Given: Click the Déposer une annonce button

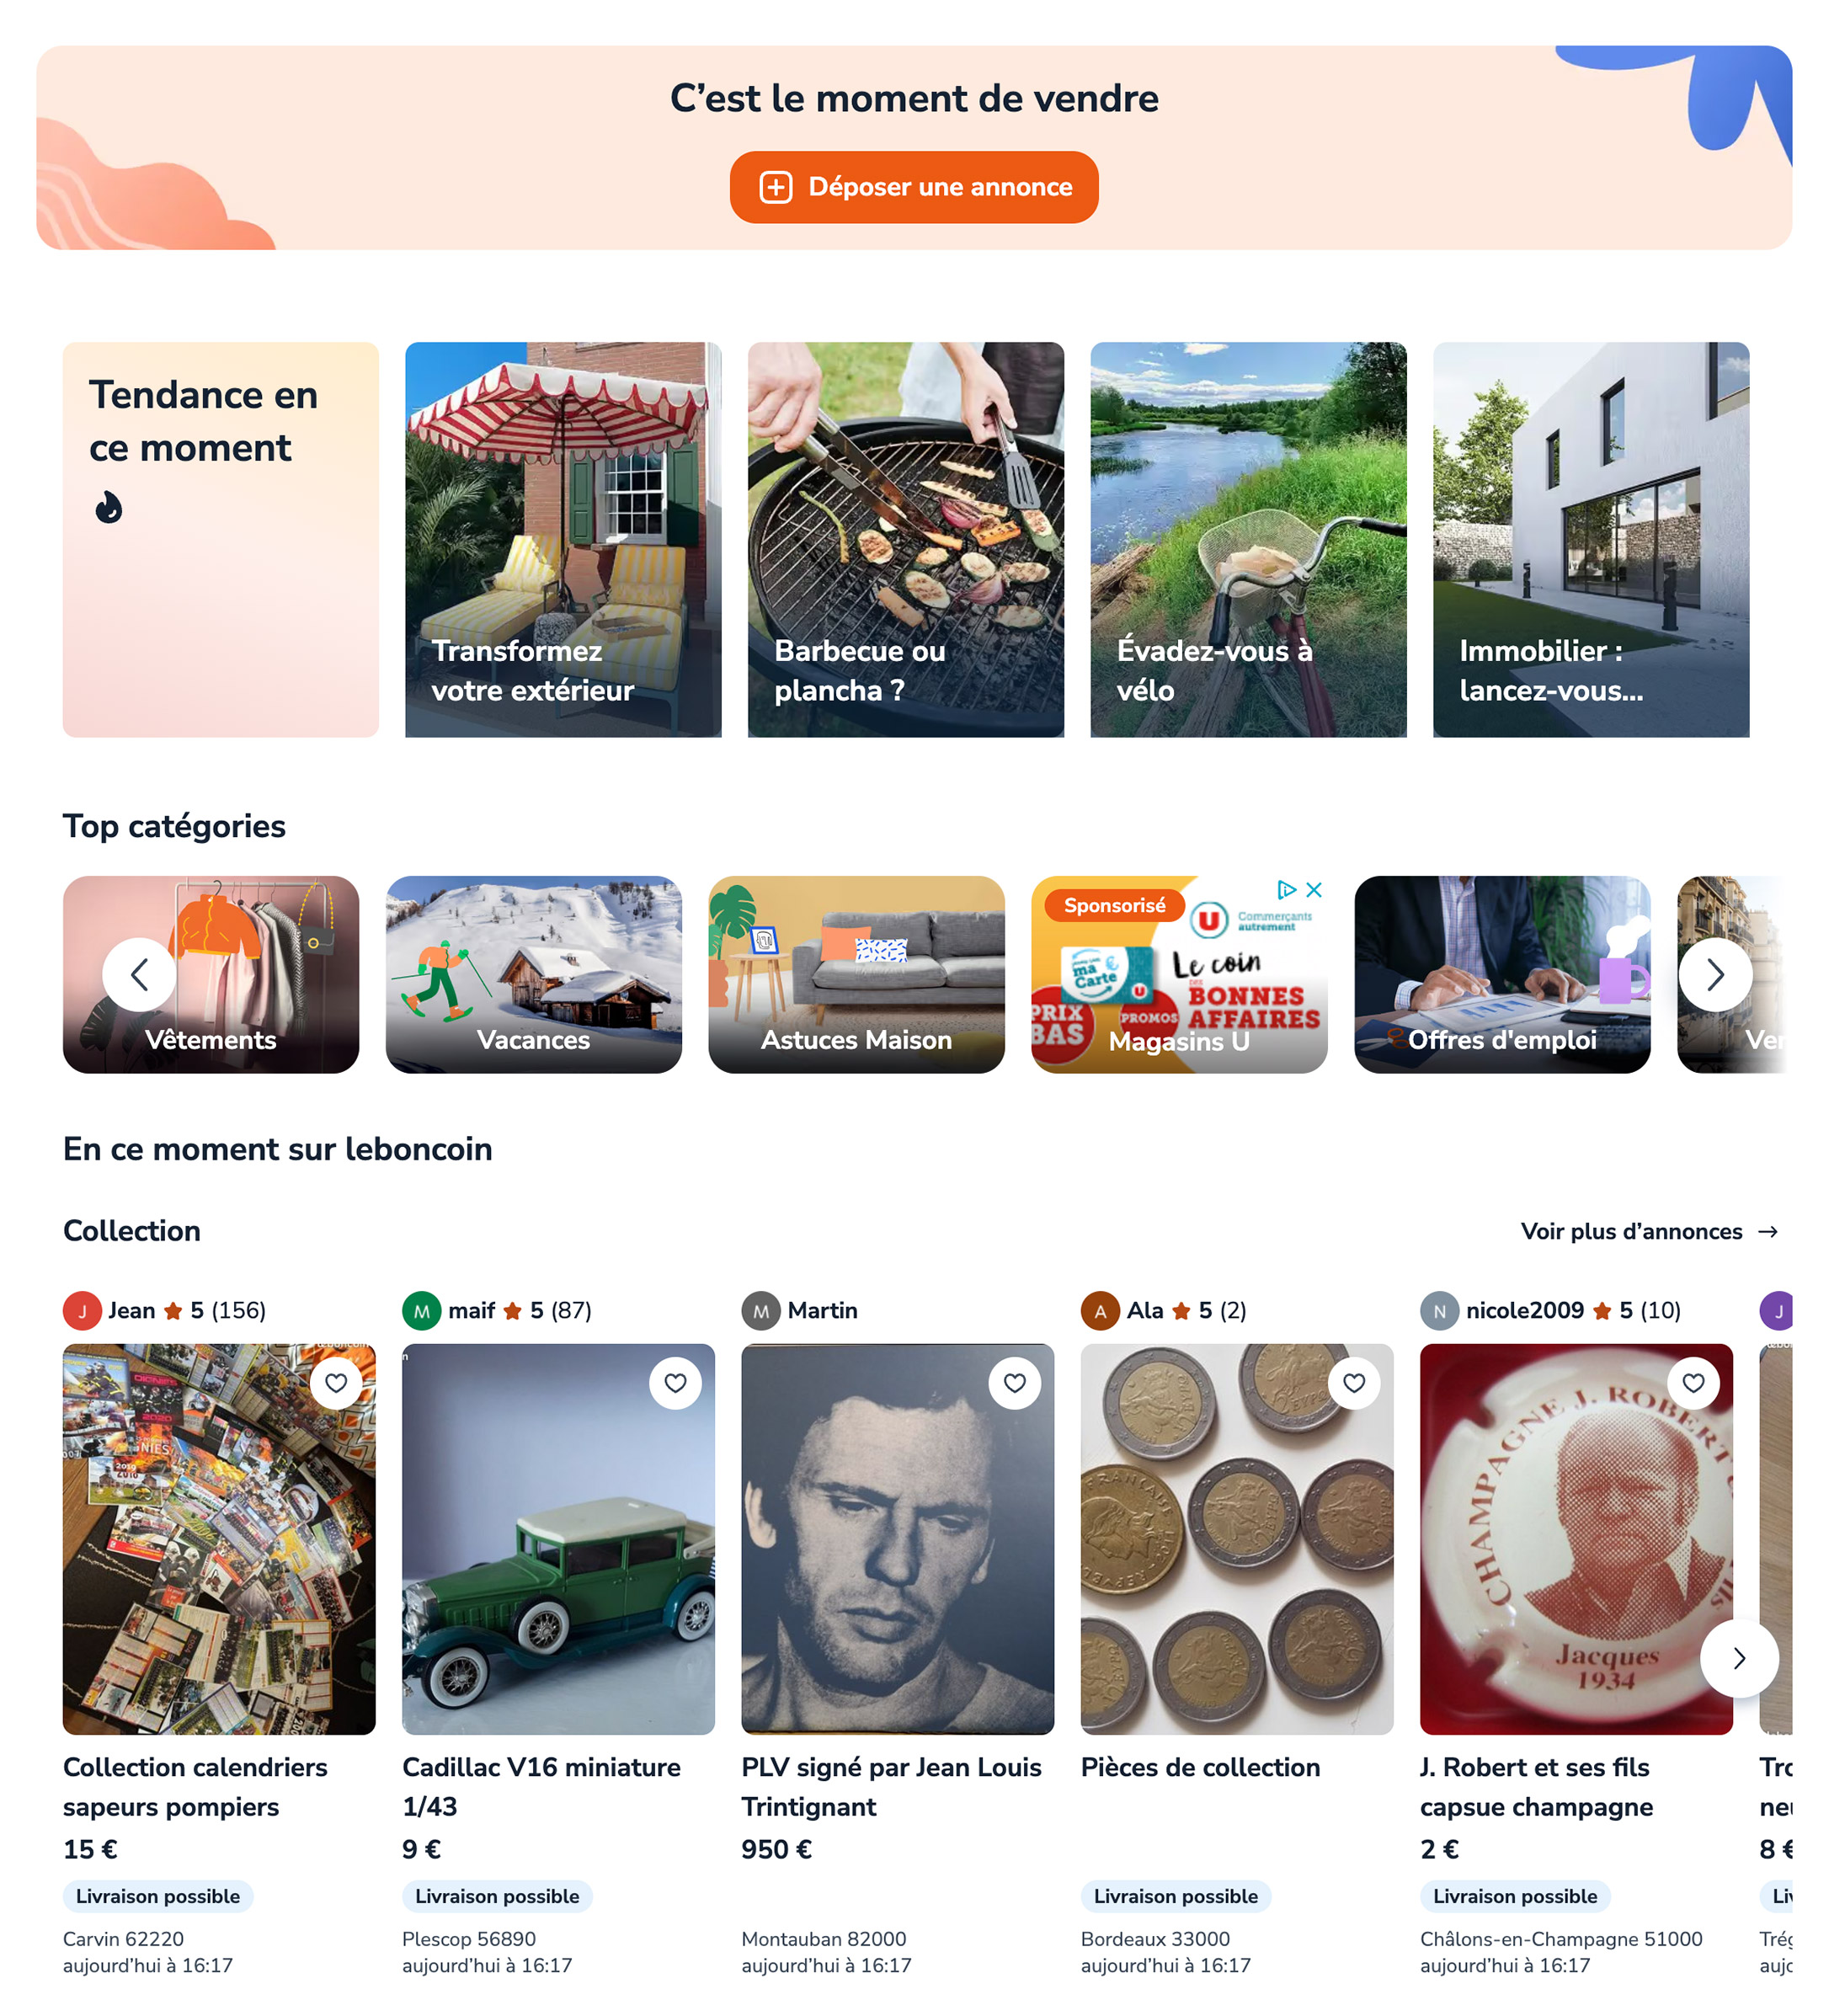Looking at the screenshot, I should [x=913, y=187].
